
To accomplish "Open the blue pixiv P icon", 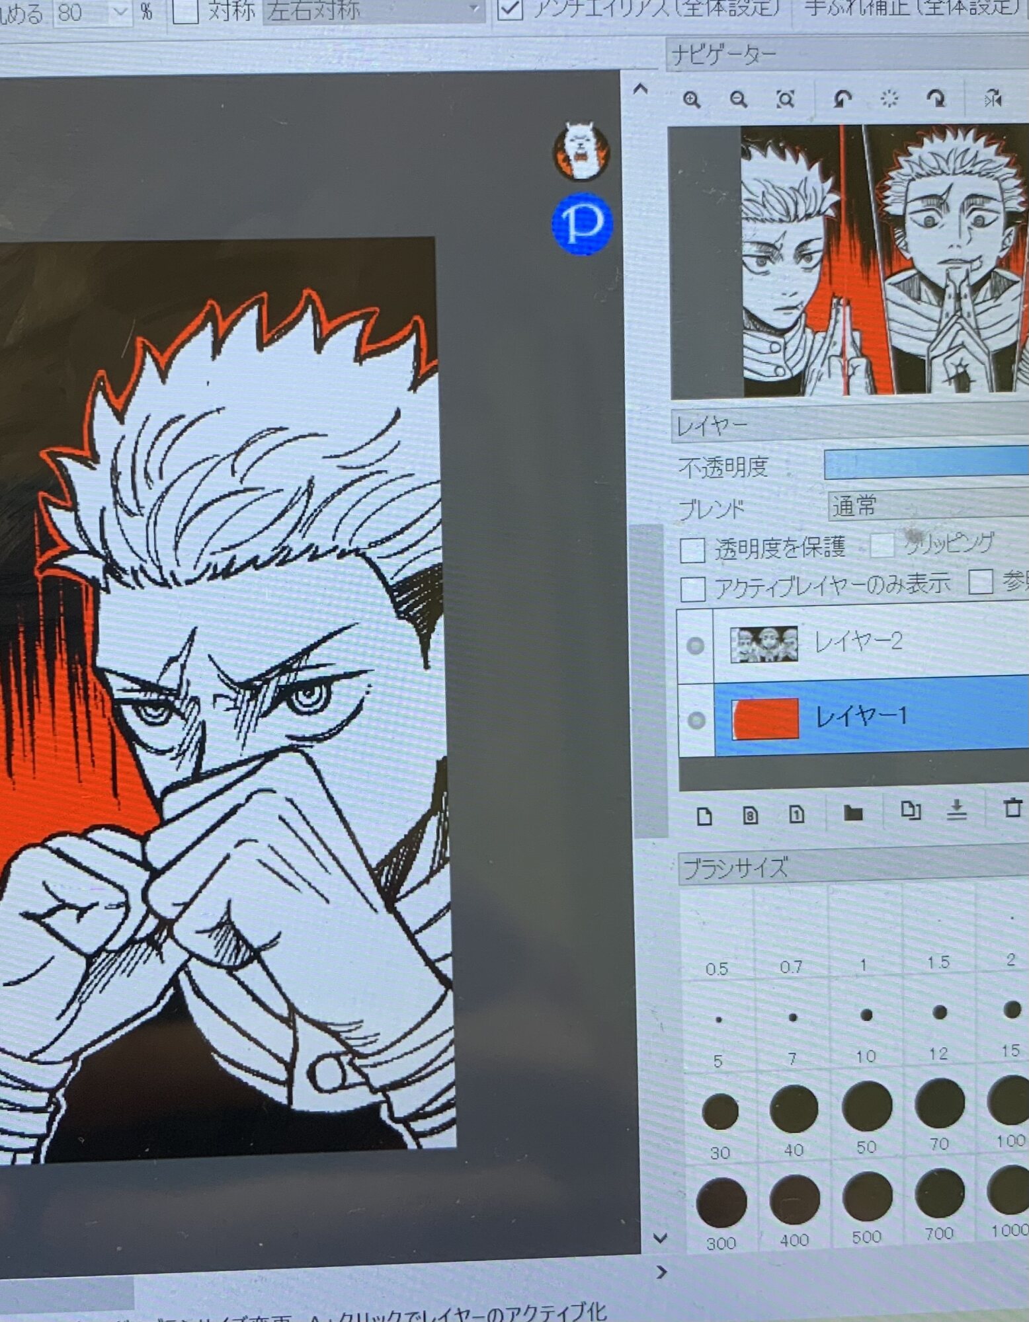I will pyautogui.click(x=582, y=223).
